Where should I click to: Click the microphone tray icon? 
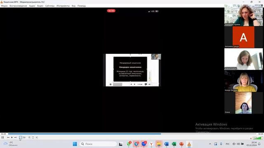pyautogui.click(x=221, y=144)
